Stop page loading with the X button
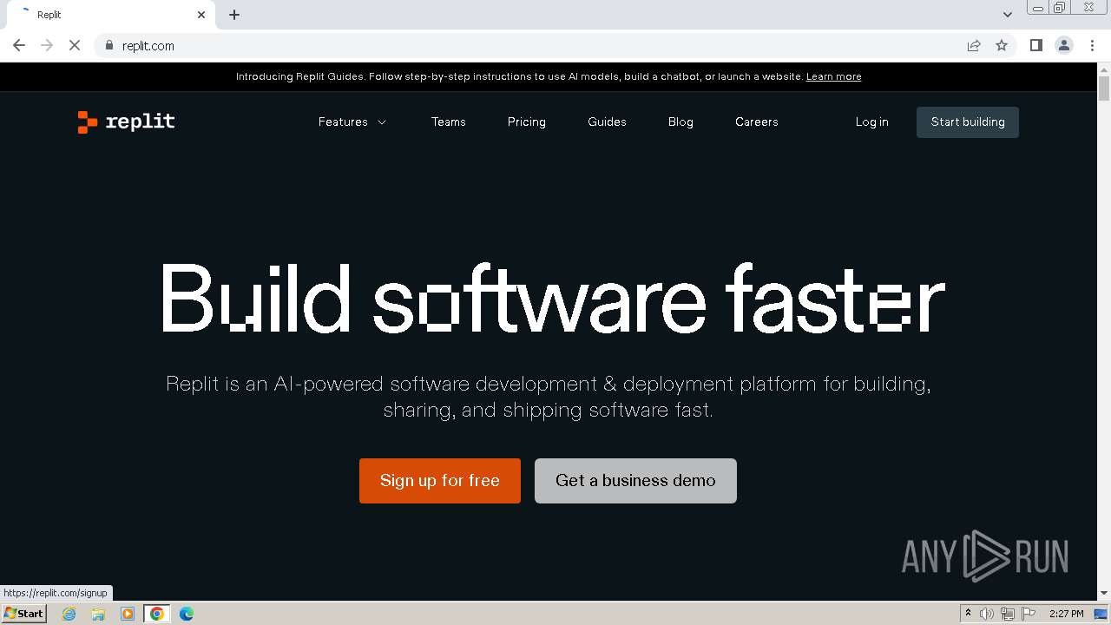Viewport: 1111px width, 625px height. point(75,45)
